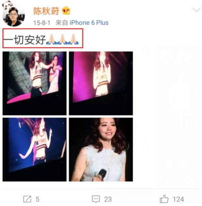Open the close-up photo with the microphone
The image size is (202, 206).
[x=101, y=150]
